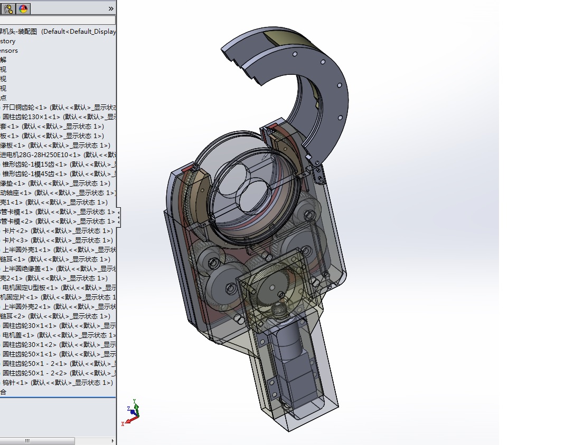The image size is (583, 445).
Task: Select component 圆柱齿轮50×1 - 2<2>
Action: click(x=59, y=373)
